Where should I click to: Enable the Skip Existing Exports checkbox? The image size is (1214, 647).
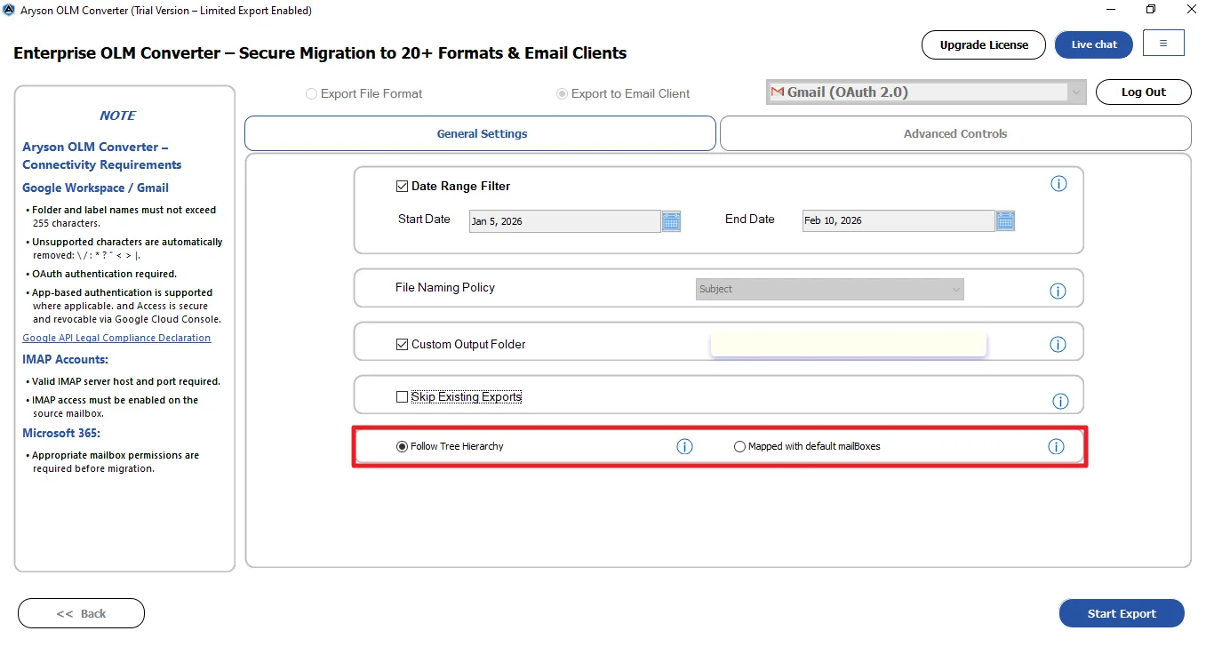402,397
